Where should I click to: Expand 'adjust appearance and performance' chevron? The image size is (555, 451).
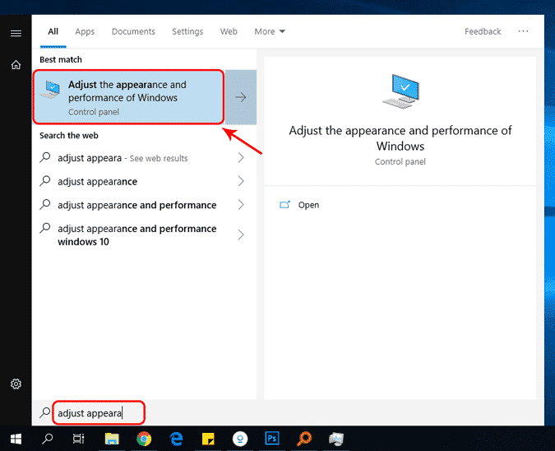click(241, 205)
